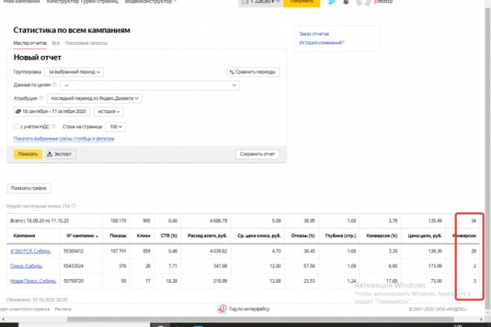The height and width of the screenshot is (327, 491).
Task: Click Гид по интерфейсу link
Action: pyautogui.click(x=250, y=309)
